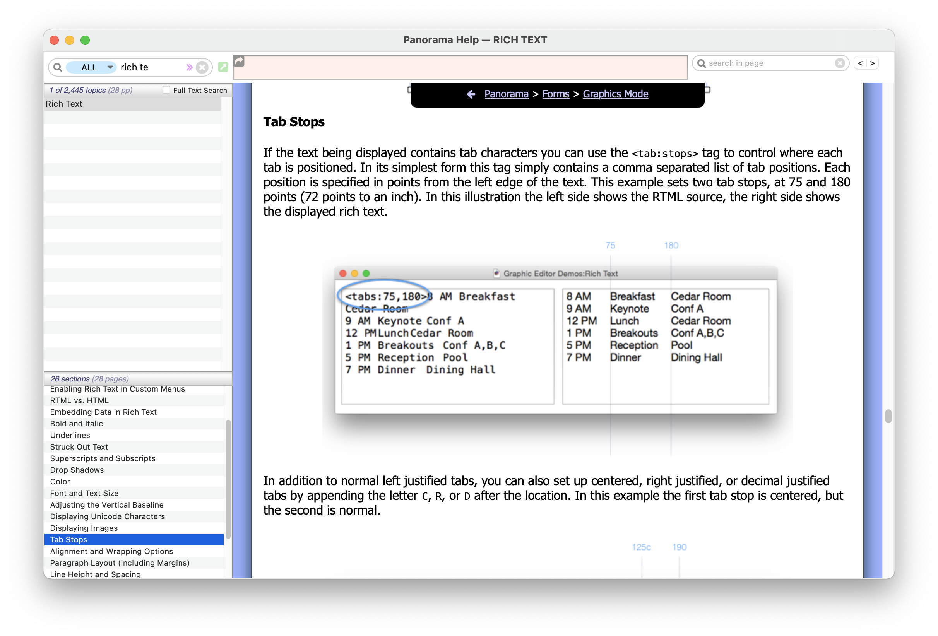Click the green open-in-window arrow icon

click(x=223, y=67)
